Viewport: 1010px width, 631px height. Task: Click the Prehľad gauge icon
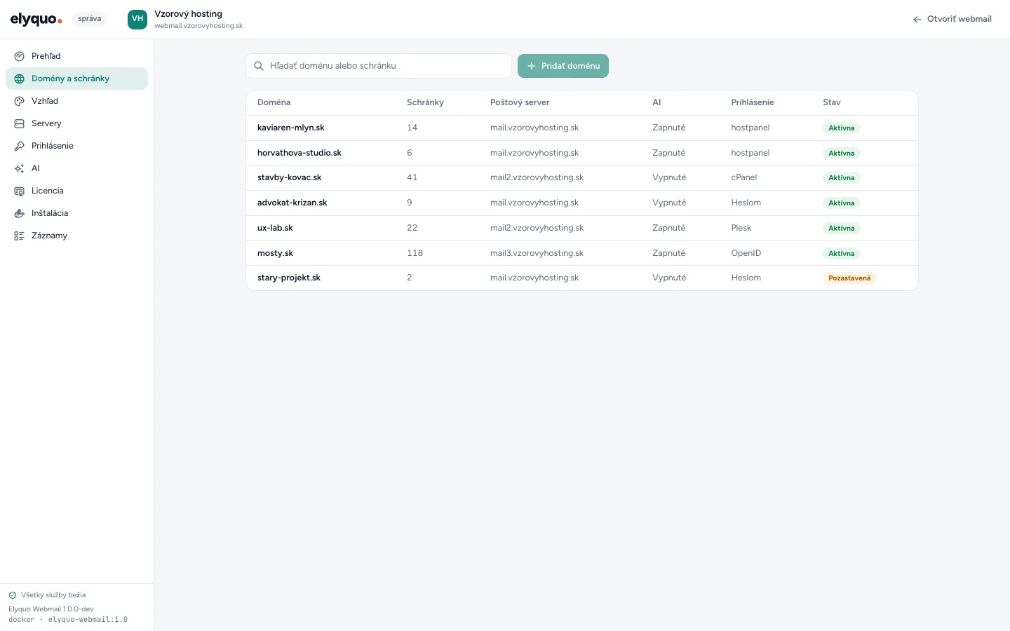click(20, 56)
